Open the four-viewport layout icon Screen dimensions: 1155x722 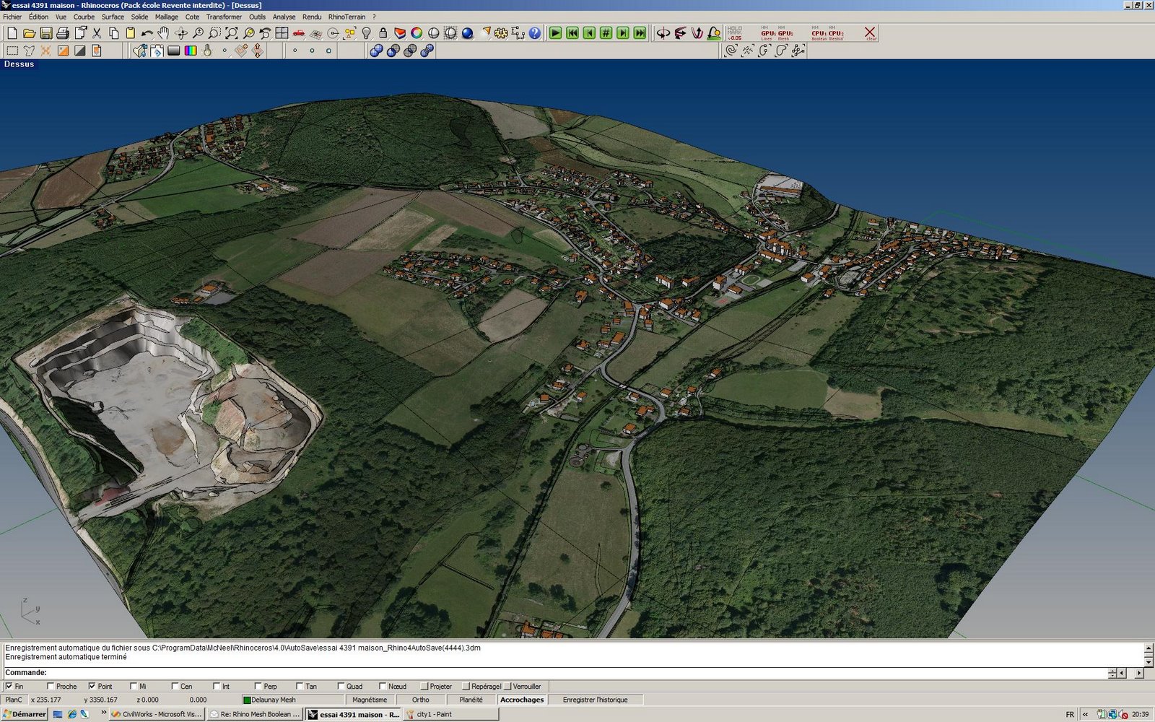click(x=282, y=33)
